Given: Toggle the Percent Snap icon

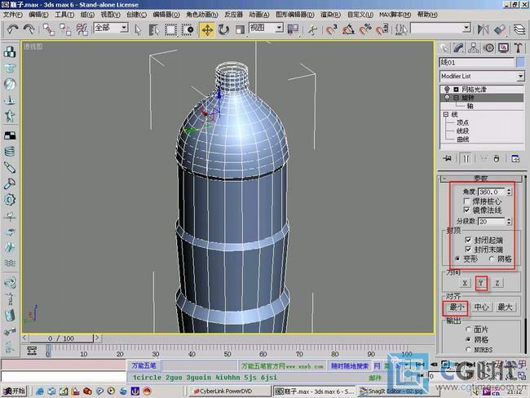Looking at the screenshot, I should pos(365,29).
